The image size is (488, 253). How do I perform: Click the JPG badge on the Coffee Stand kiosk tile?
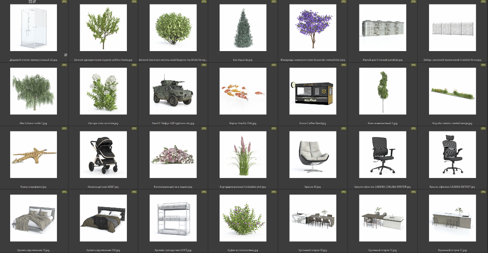[344, 65]
